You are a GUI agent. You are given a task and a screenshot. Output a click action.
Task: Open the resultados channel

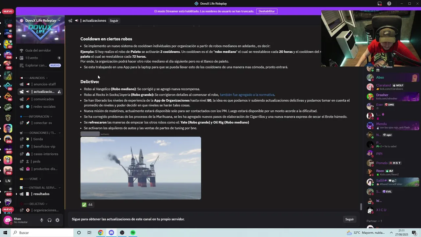click(40, 194)
